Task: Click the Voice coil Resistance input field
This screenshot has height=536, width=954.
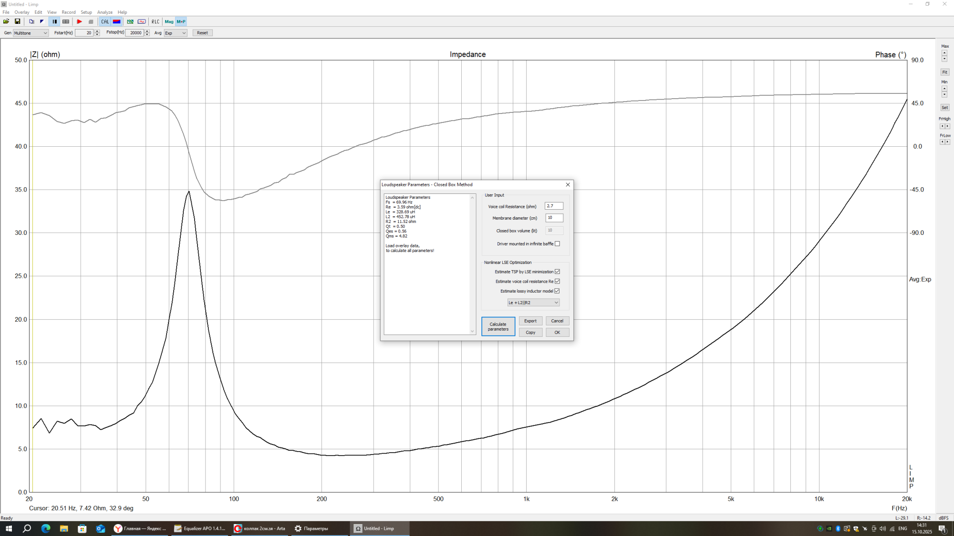Action: click(x=554, y=206)
